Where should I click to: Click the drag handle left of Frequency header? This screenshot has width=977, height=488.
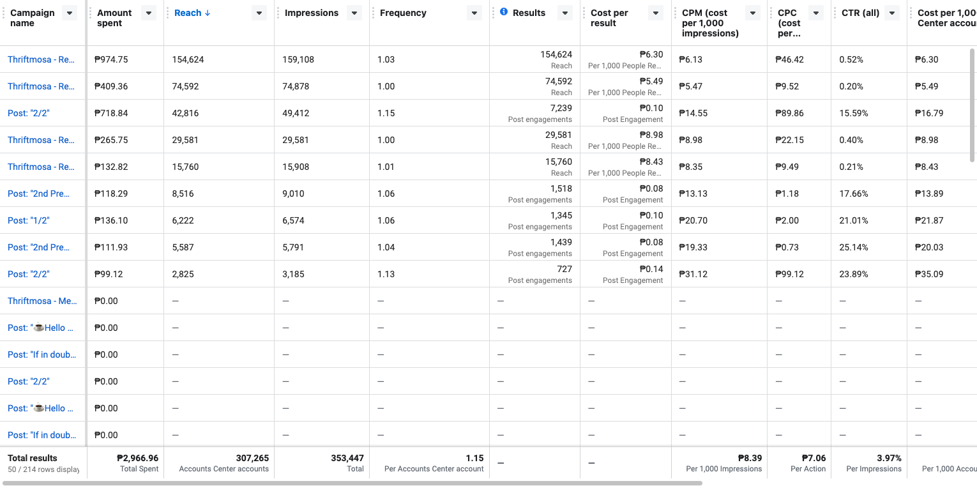click(374, 13)
